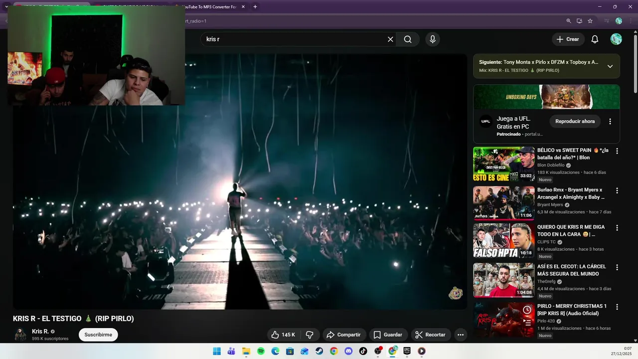Open the YouTube account avatar menu
The width and height of the screenshot is (638, 359).
click(616, 39)
